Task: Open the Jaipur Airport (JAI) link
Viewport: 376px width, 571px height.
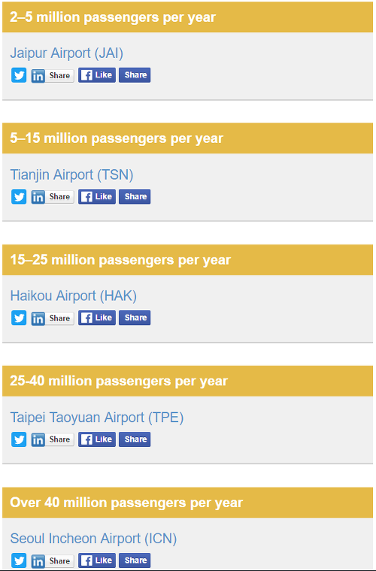Action: (67, 53)
